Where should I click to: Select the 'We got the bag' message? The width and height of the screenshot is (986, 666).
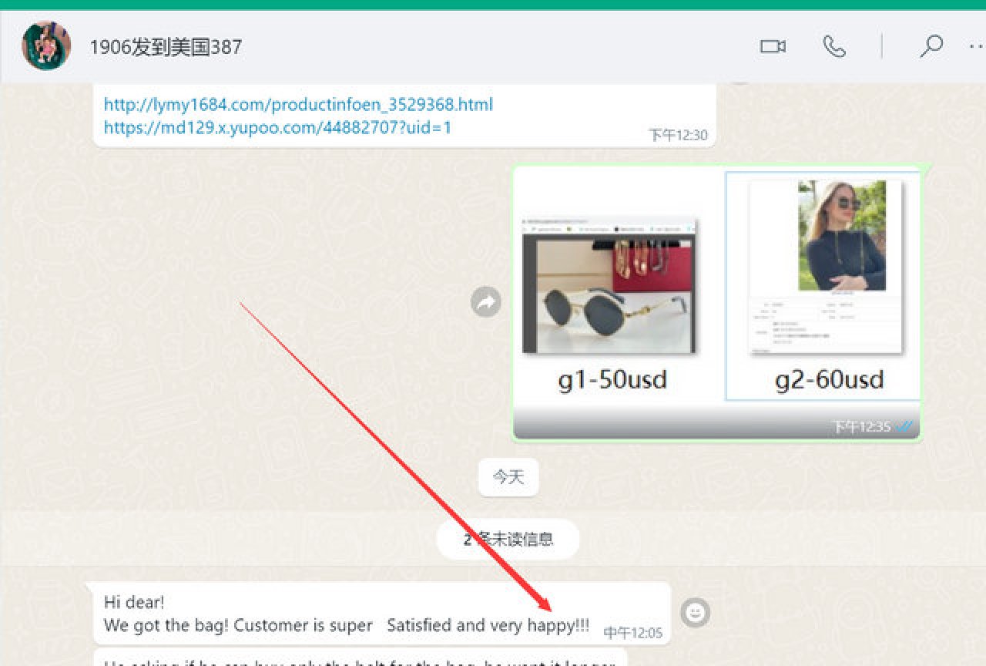(x=347, y=625)
